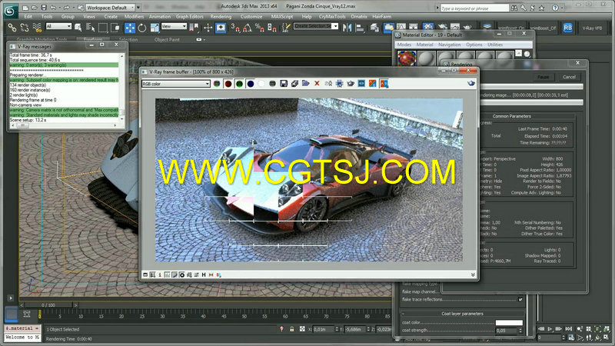Open Utilities menu in Material Editor
Image resolution: width=615 pixels, height=346 pixels.
tap(495, 45)
